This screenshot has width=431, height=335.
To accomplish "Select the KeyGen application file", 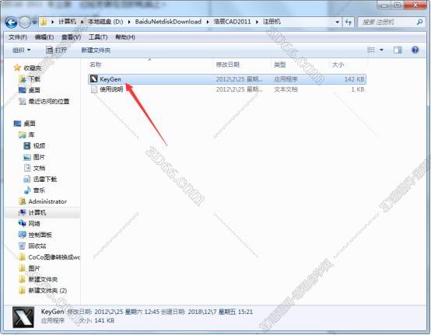I will [x=227, y=79].
